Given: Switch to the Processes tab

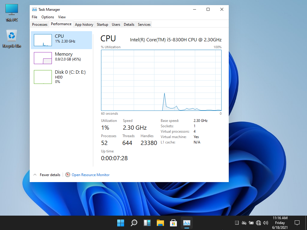Looking at the screenshot, I should click(40, 25).
